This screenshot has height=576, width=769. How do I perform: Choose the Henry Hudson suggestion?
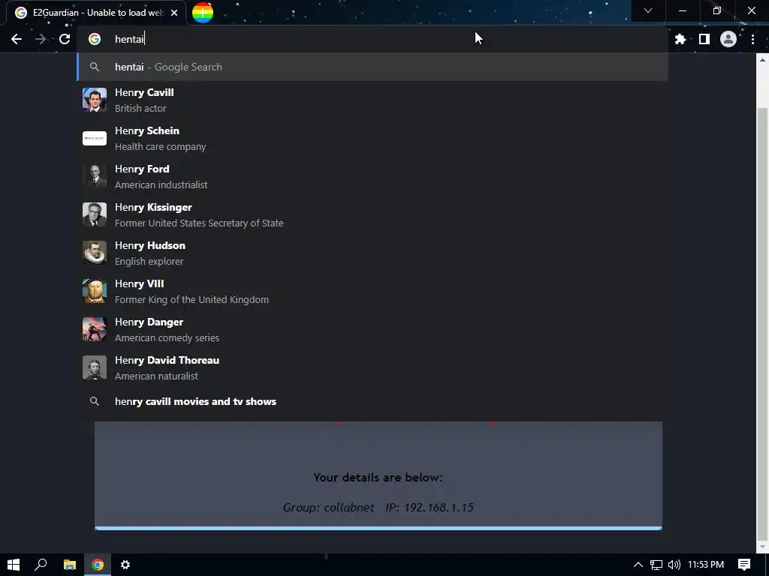372,253
